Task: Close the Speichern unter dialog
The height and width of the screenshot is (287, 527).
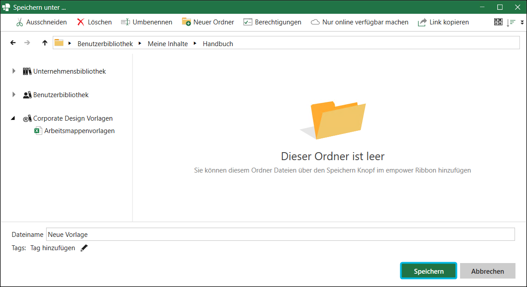Action: [518, 7]
